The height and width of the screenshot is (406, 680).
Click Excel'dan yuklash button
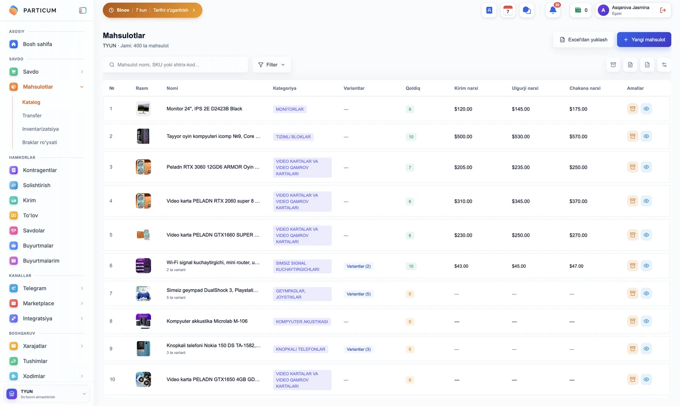click(583, 39)
